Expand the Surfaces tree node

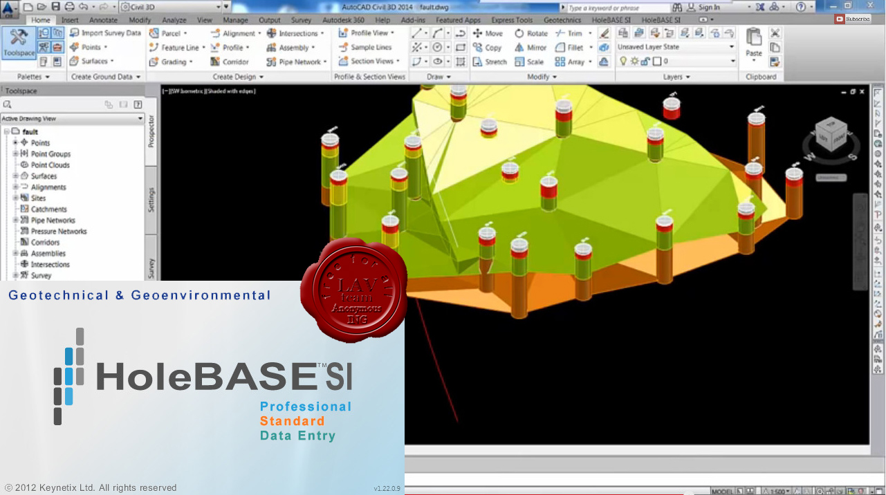coord(15,176)
